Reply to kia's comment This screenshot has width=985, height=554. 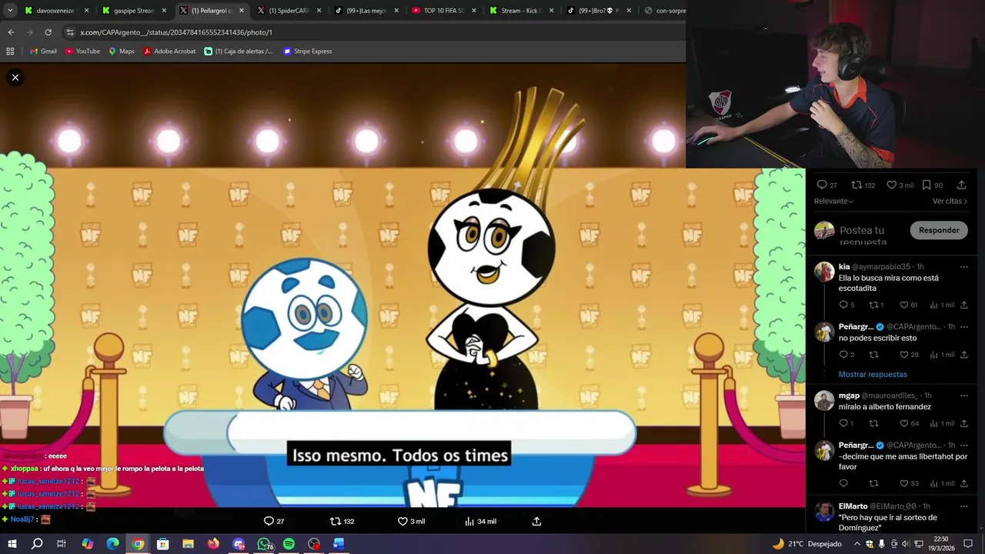843,305
